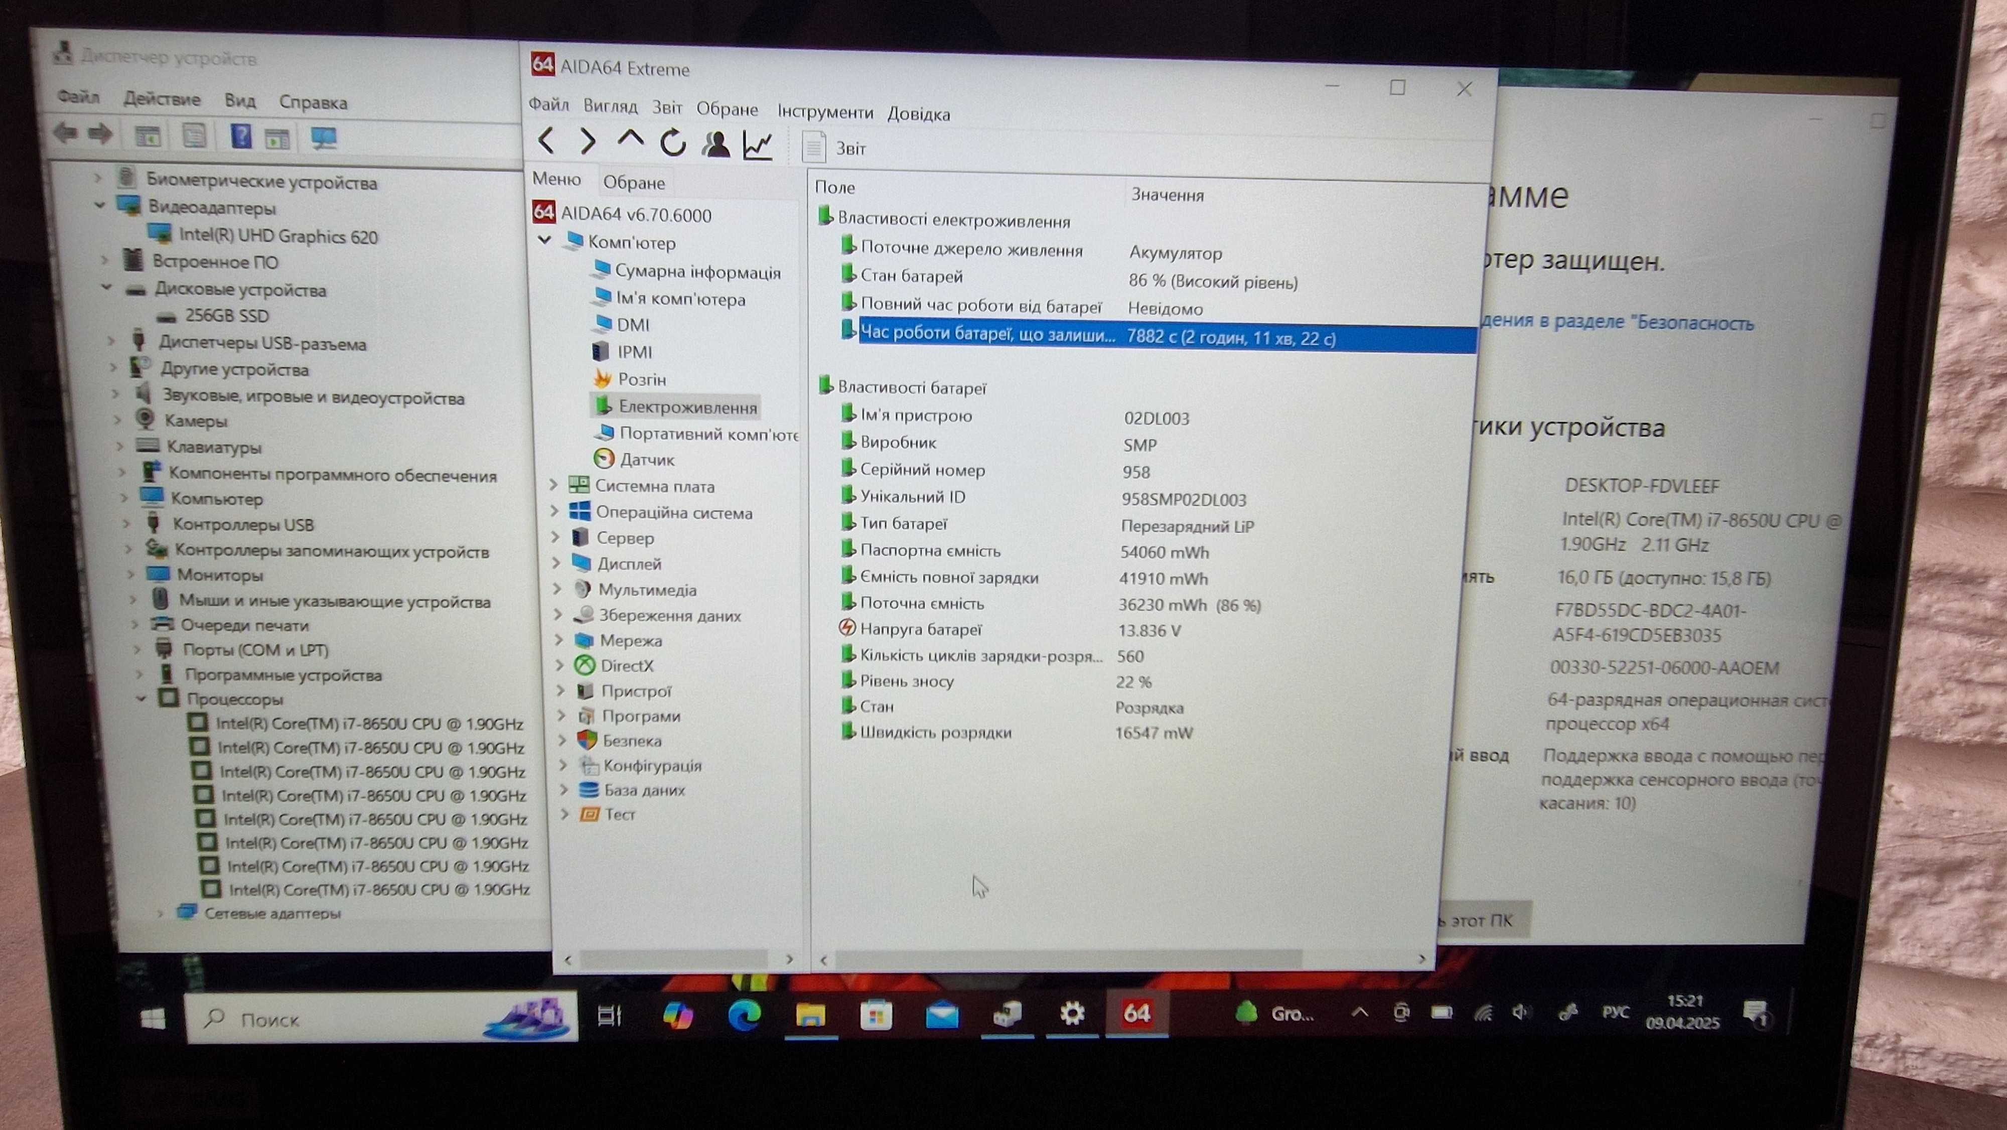Refresh the AIDA64 page
This screenshot has height=1130, width=2007.
click(672, 143)
